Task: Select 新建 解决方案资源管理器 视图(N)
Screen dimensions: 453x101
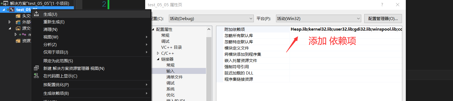Action: (91, 68)
